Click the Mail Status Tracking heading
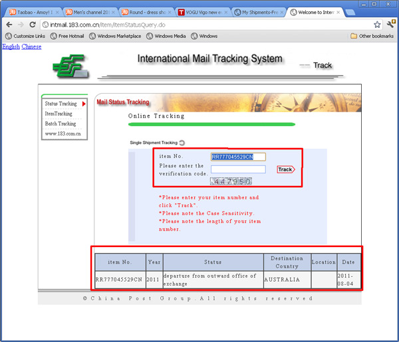399x342 pixels. point(123,102)
